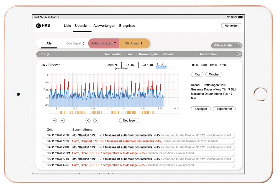The width and height of the screenshot is (277, 188).
Task: Collapse the Box (7) section
Action: pos(238,54)
